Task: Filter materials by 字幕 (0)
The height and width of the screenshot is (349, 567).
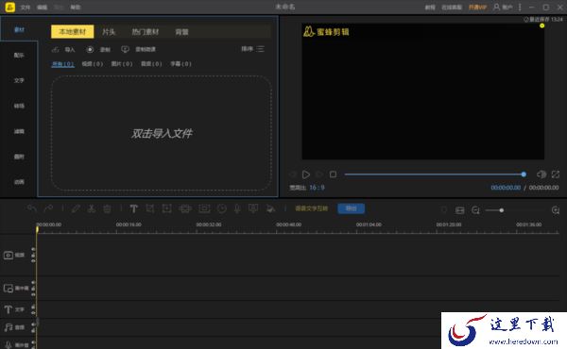Action: point(180,64)
